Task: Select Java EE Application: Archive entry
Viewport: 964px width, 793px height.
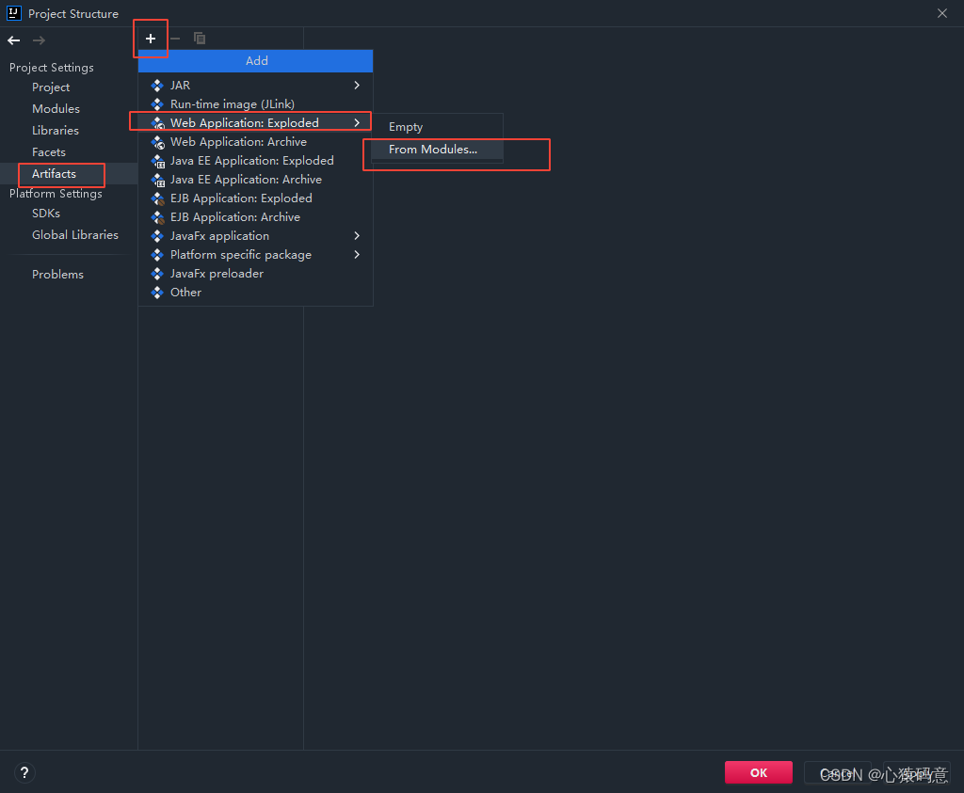Action: (255, 180)
